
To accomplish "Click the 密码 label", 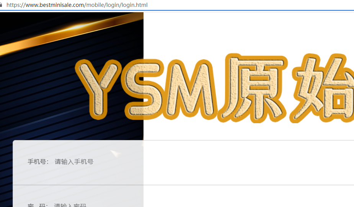I will (x=37, y=205).
